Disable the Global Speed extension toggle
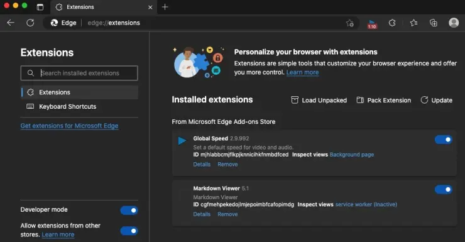Image resolution: width=465 pixels, height=242 pixels. [x=444, y=140]
